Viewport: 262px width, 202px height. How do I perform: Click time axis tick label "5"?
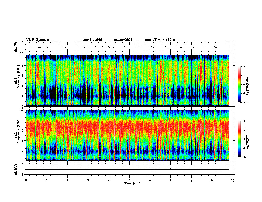click(129, 180)
